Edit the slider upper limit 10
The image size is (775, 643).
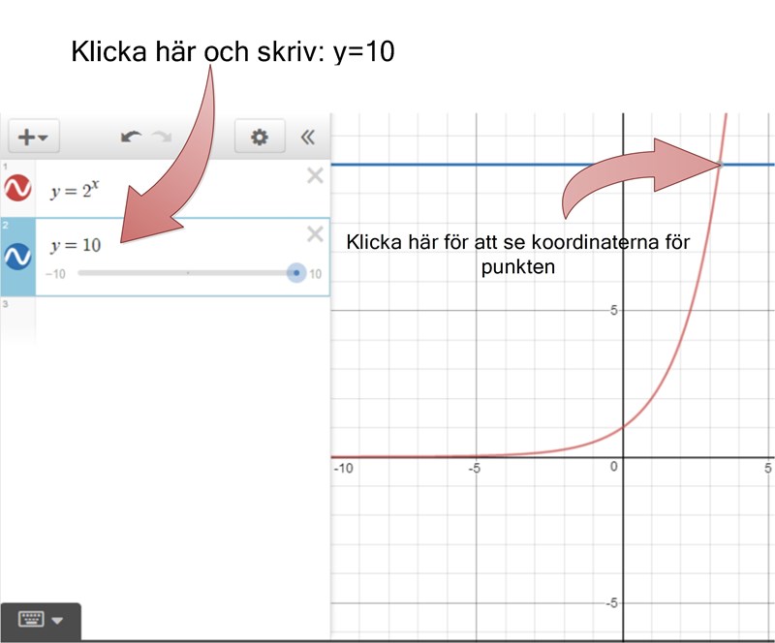[x=316, y=275]
